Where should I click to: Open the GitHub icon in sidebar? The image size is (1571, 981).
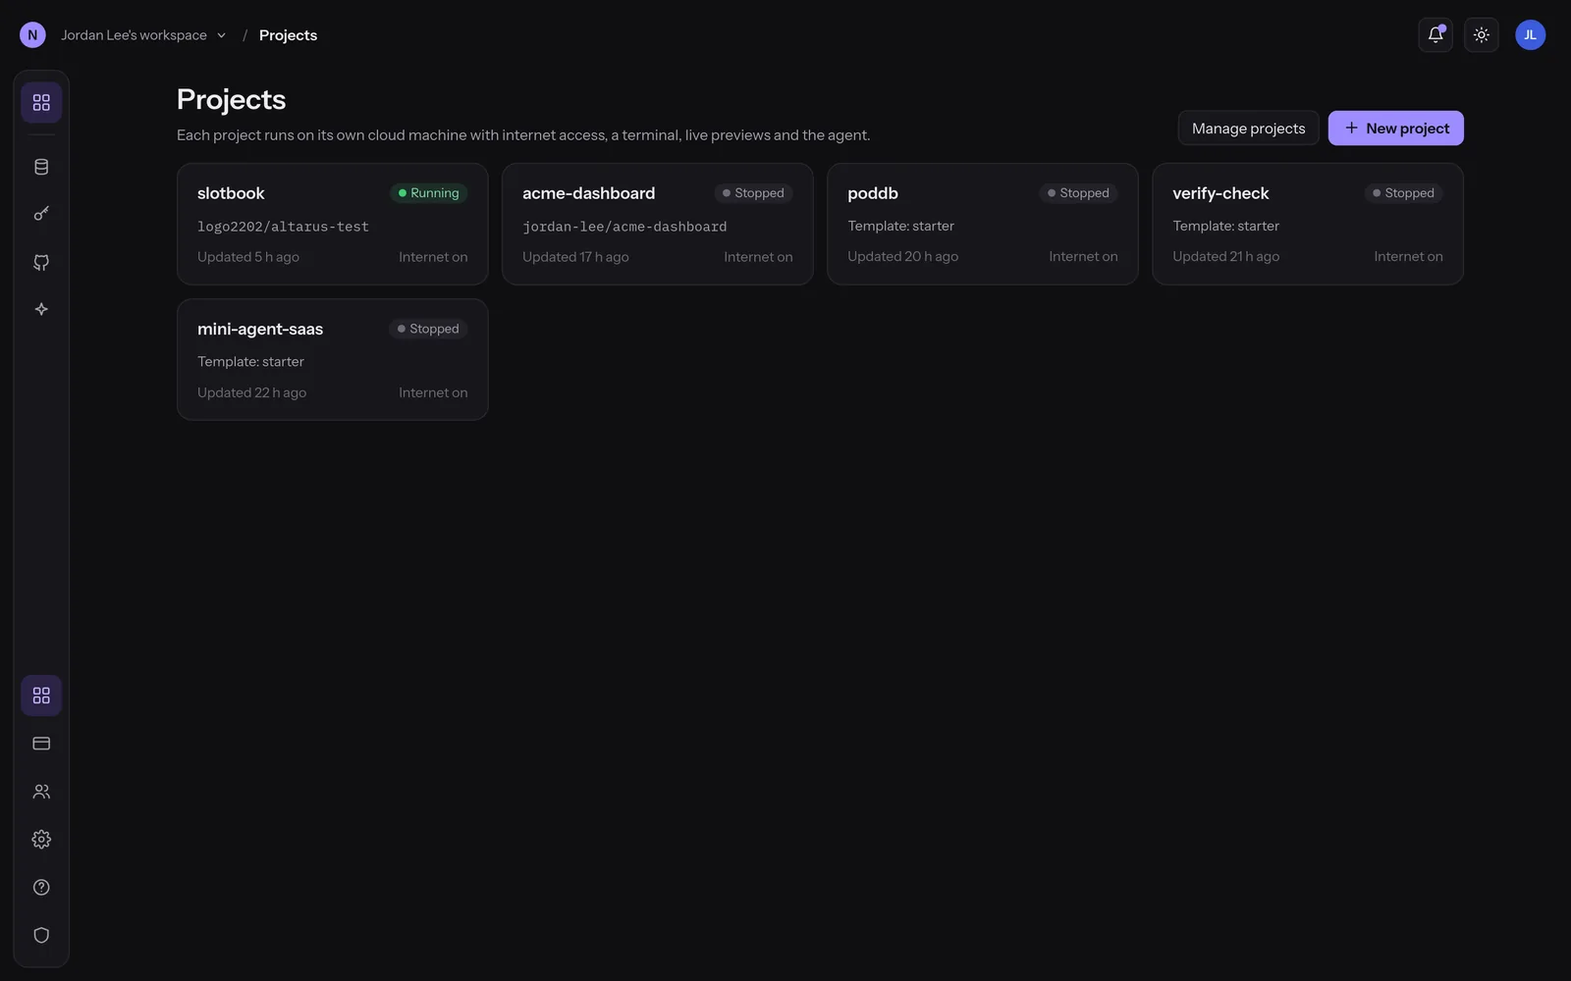(41, 262)
